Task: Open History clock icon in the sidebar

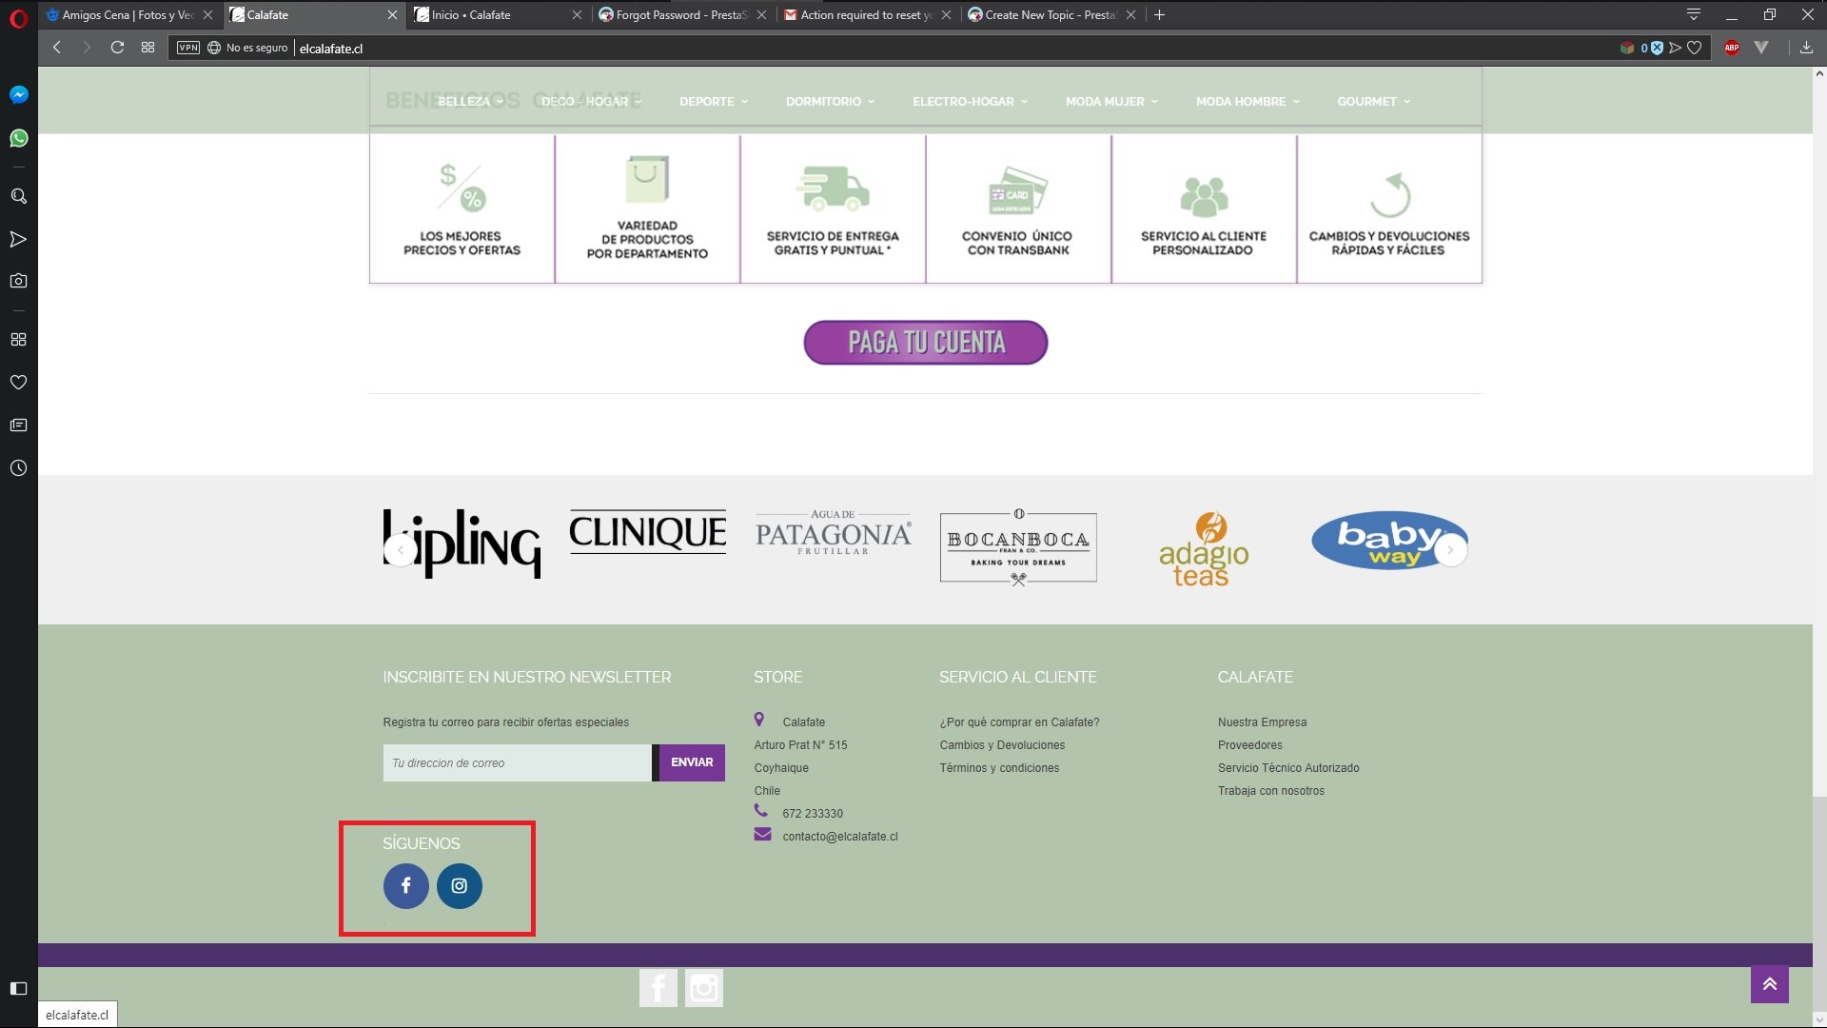Action: tap(18, 468)
